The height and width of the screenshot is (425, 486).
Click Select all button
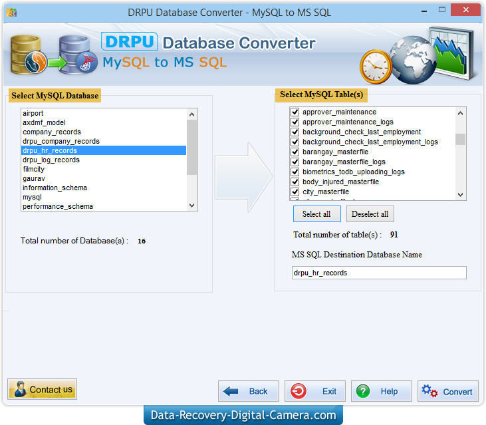[316, 214]
